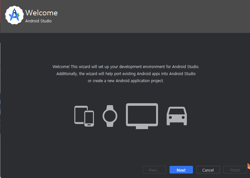Click the car automotive icon
The image size is (250, 178).
pyautogui.click(x=177, y=116)
